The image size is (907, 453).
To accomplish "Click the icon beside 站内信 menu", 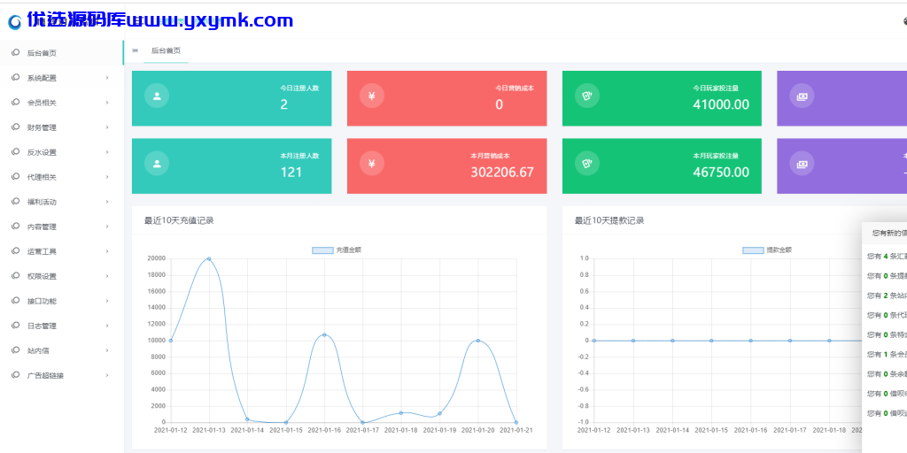I will pyautogui.click(x=16, y=350).
